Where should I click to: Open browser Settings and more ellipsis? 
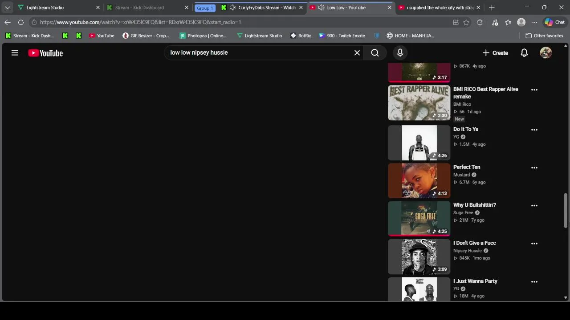(534, 22)
